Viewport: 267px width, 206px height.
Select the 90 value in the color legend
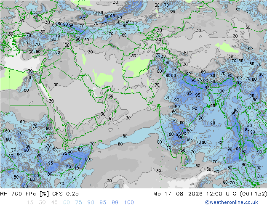pyautogui.click(x=91, y=203)
